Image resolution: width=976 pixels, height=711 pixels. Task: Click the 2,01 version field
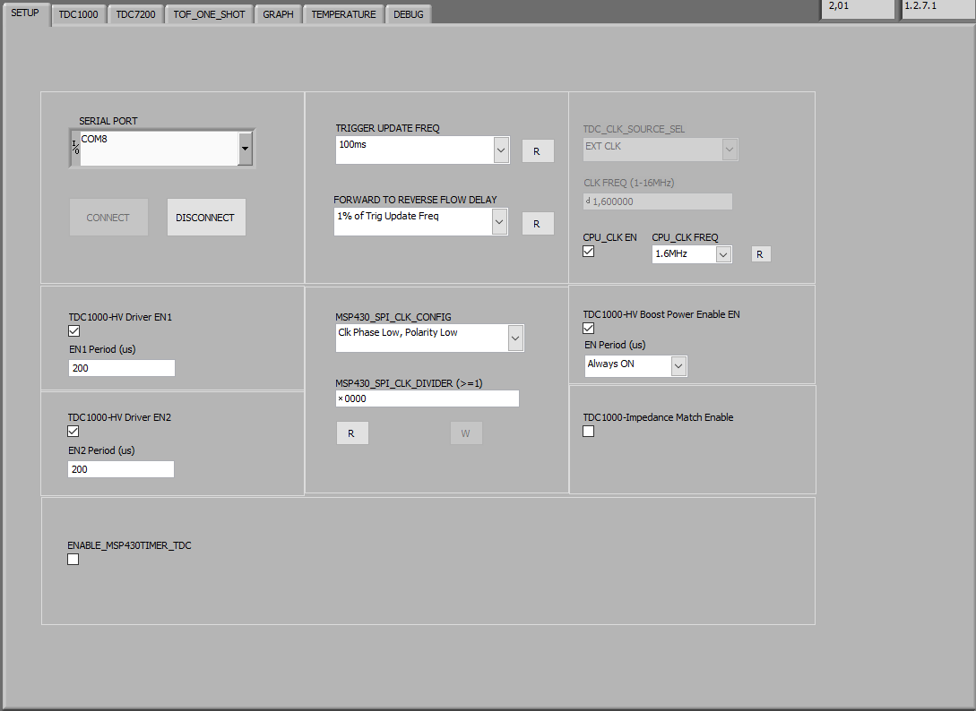[858, 9]
